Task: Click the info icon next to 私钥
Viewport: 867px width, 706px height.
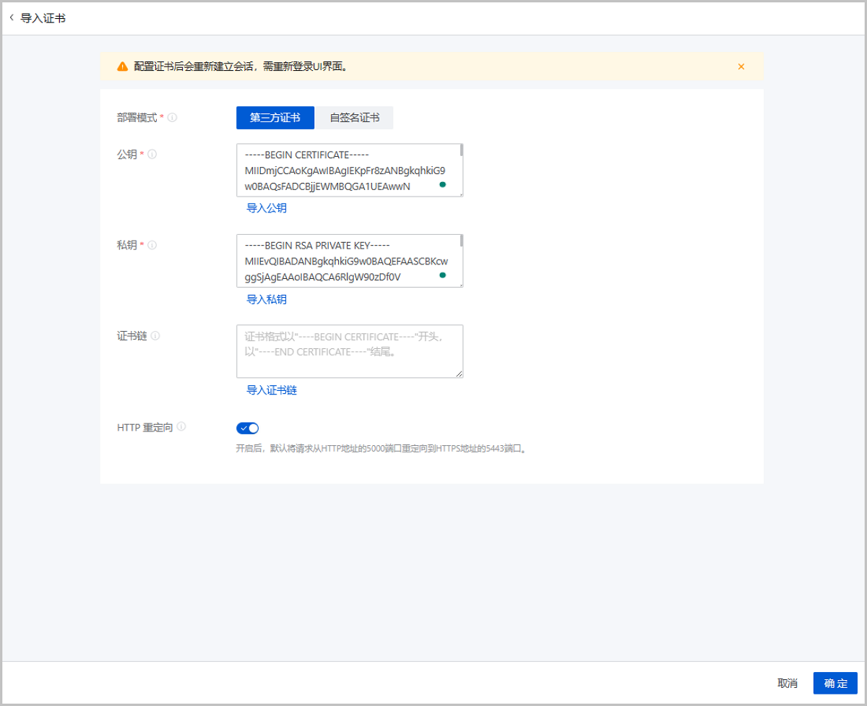Action: [152, 245]
